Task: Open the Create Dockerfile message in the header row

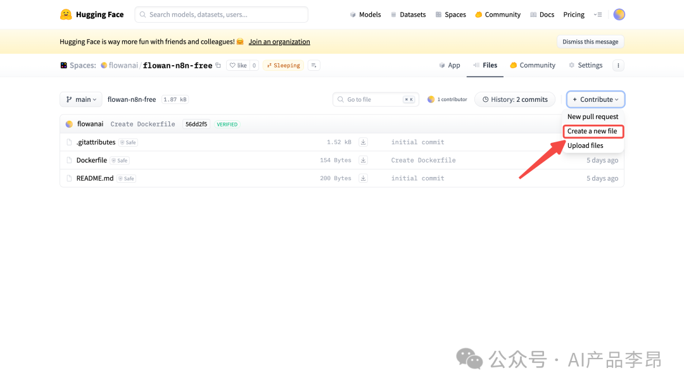Action: [x=142, y=124]
